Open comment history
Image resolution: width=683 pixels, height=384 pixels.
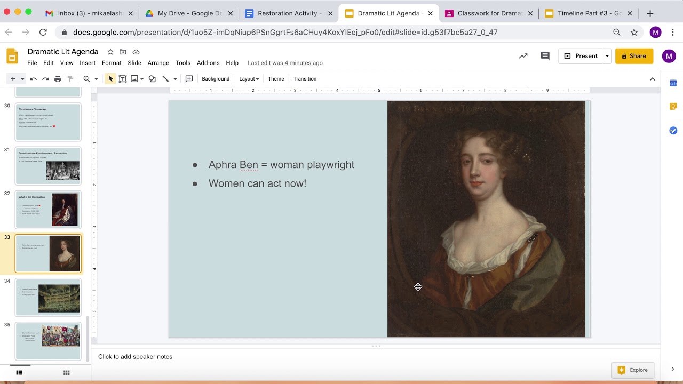point(545,56)
